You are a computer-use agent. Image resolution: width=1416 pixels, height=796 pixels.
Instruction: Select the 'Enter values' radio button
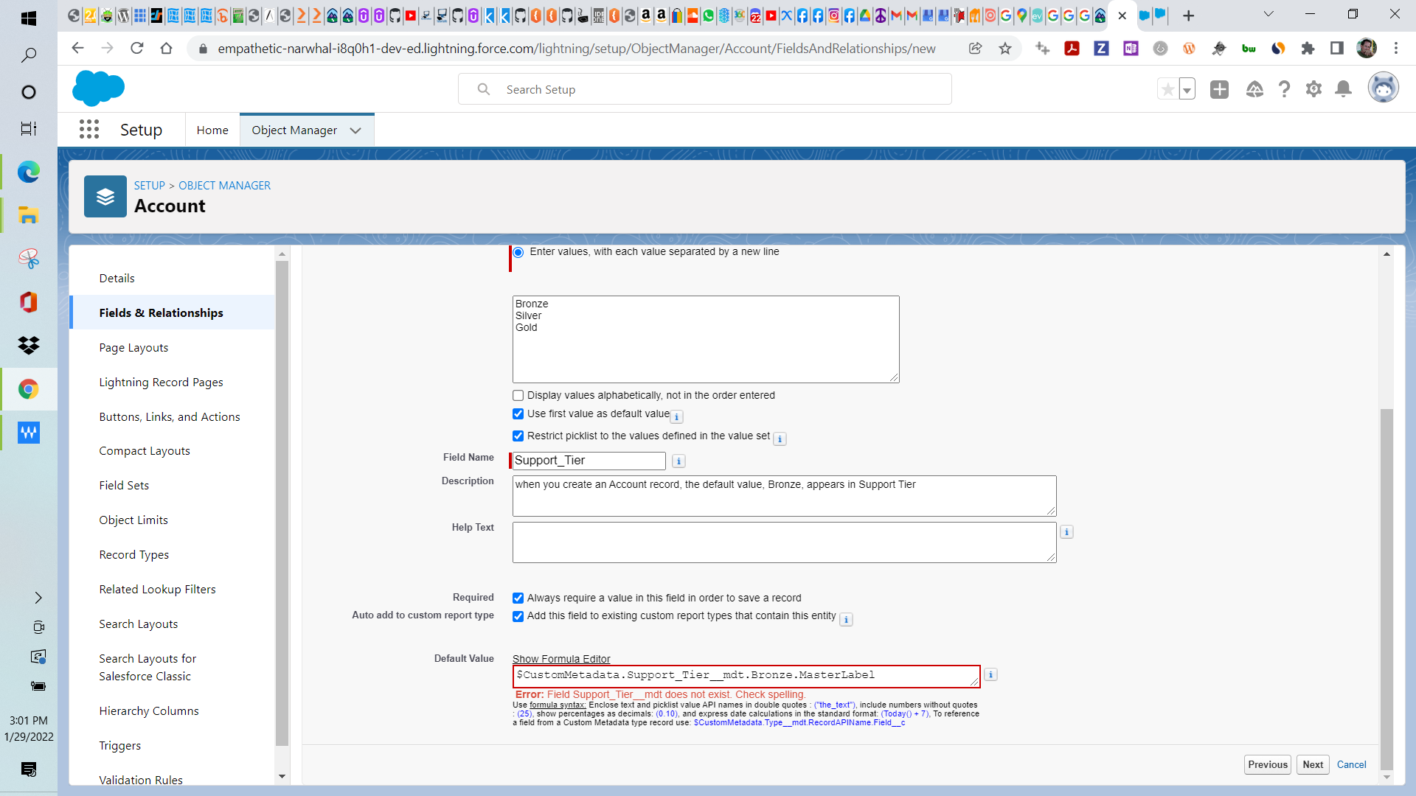coord(518,251)
